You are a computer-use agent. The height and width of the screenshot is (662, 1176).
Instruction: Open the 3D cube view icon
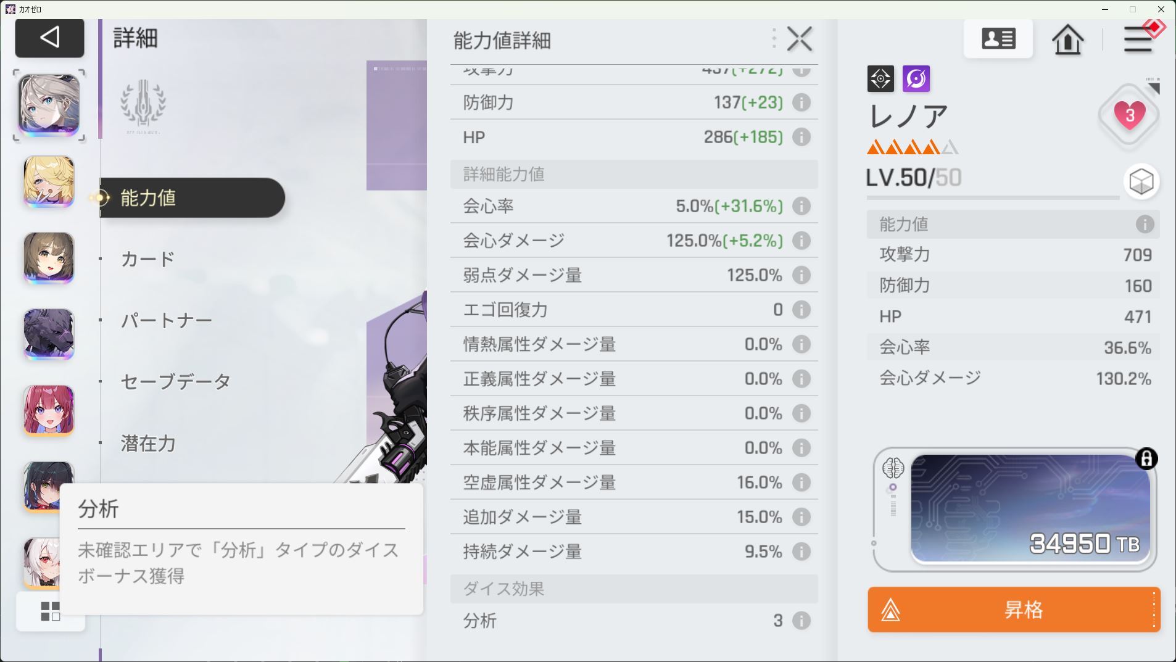pyautogui.click(x=1141, y=182)
